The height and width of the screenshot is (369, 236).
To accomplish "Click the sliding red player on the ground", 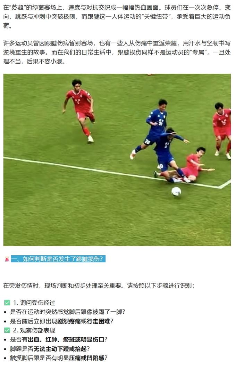I will (x=188, y=166).
